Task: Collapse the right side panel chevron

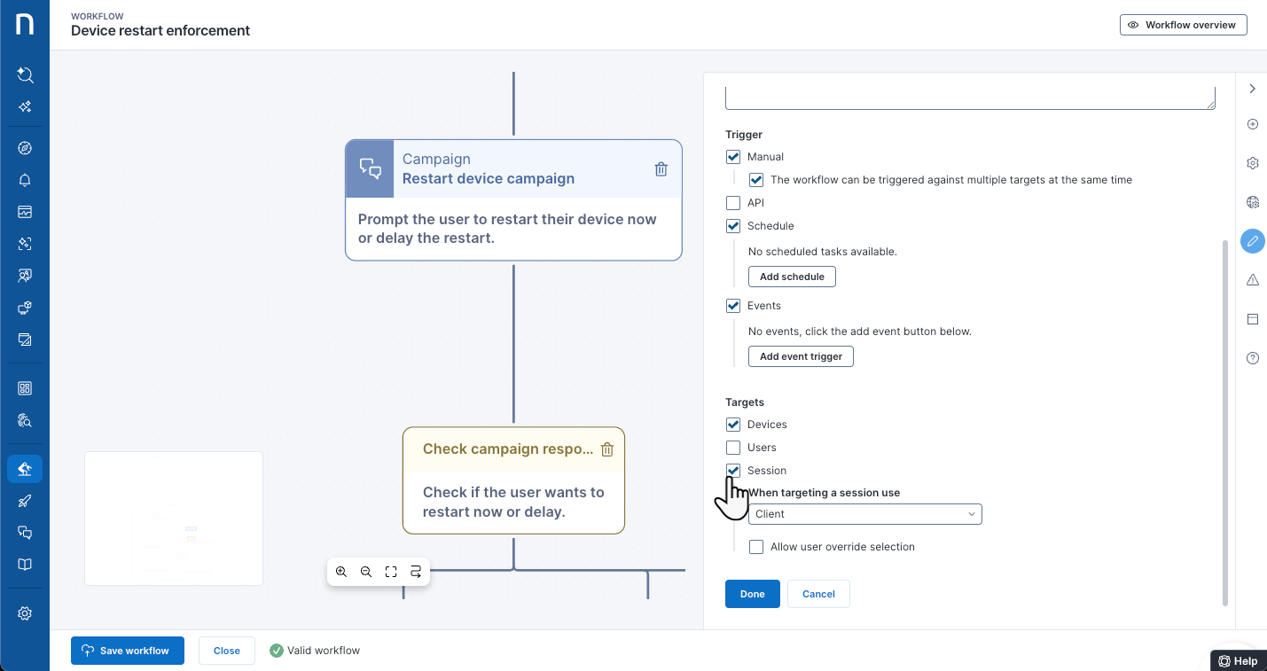Action: click(1253, 89)
